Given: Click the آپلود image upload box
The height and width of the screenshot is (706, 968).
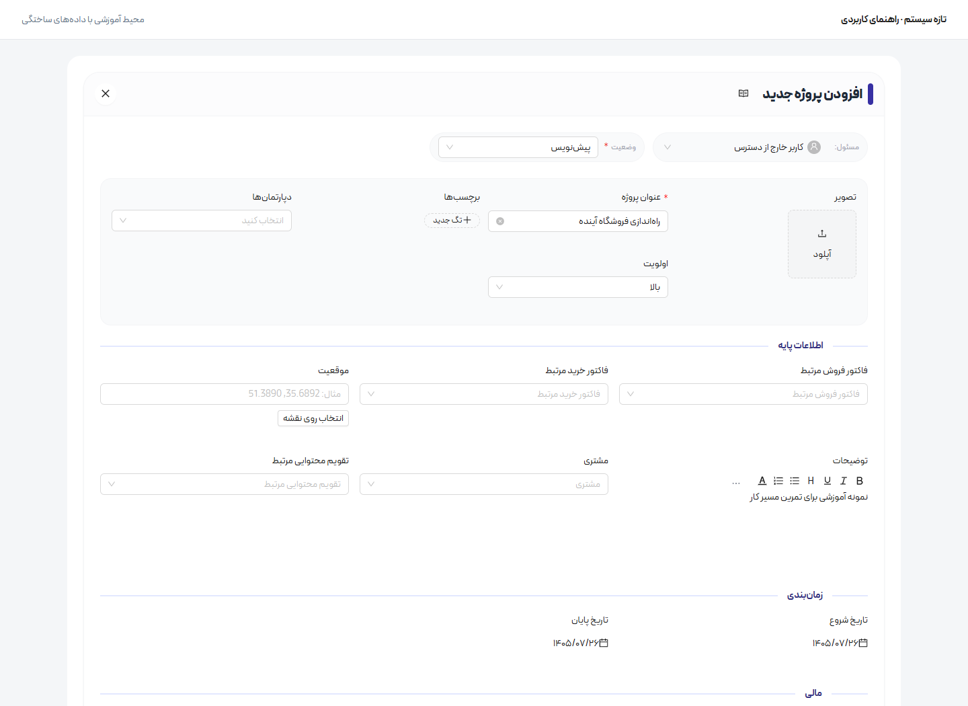Looking at the screenshot, I should tap(822, 244).
